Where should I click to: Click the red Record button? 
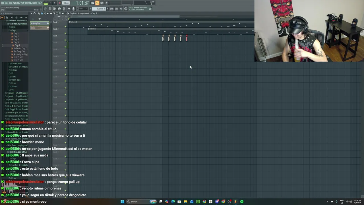click(x=59, y=3)
